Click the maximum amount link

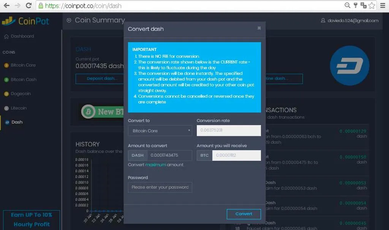coord(155,165)
